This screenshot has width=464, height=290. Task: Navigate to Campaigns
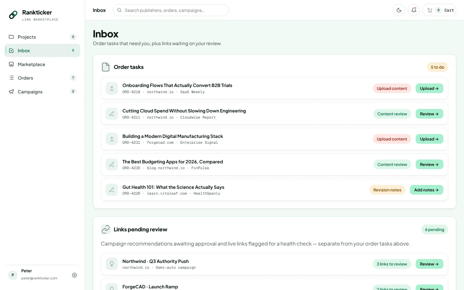click(x=42, y=92)
